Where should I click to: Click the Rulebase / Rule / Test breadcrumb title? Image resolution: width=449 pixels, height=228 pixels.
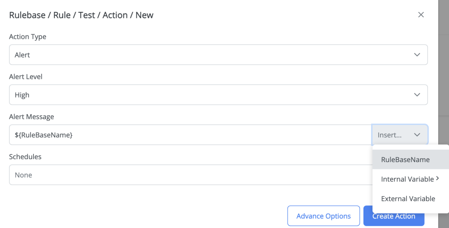tap(81, 15)
